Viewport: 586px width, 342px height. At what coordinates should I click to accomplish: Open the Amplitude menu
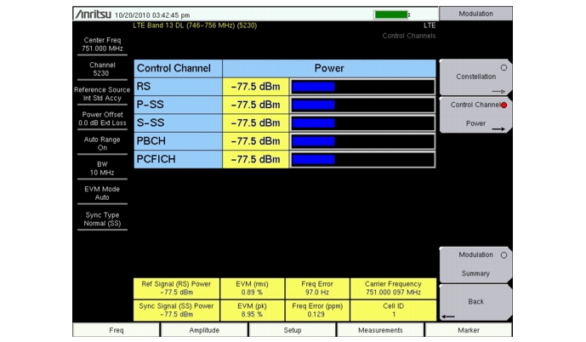pos(204,330)
